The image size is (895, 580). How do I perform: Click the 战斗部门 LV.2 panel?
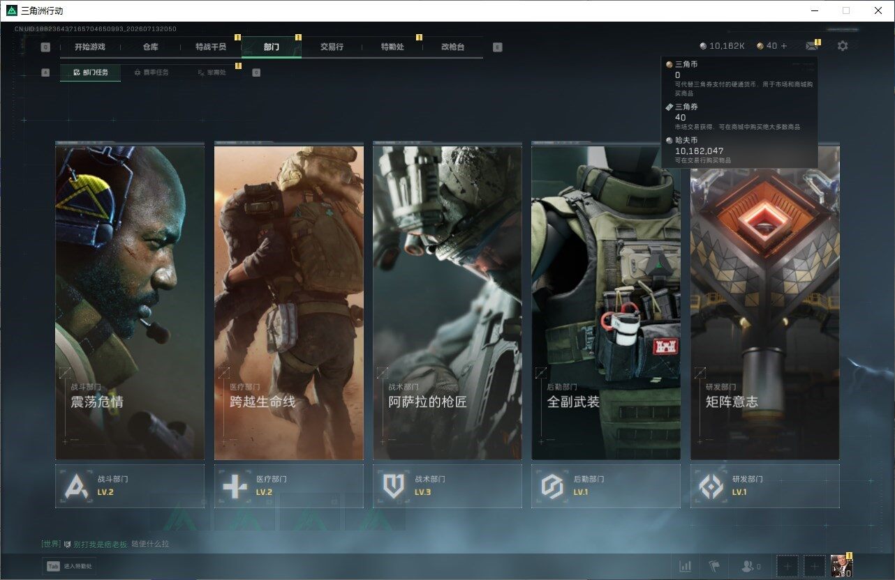pos(130,486)
